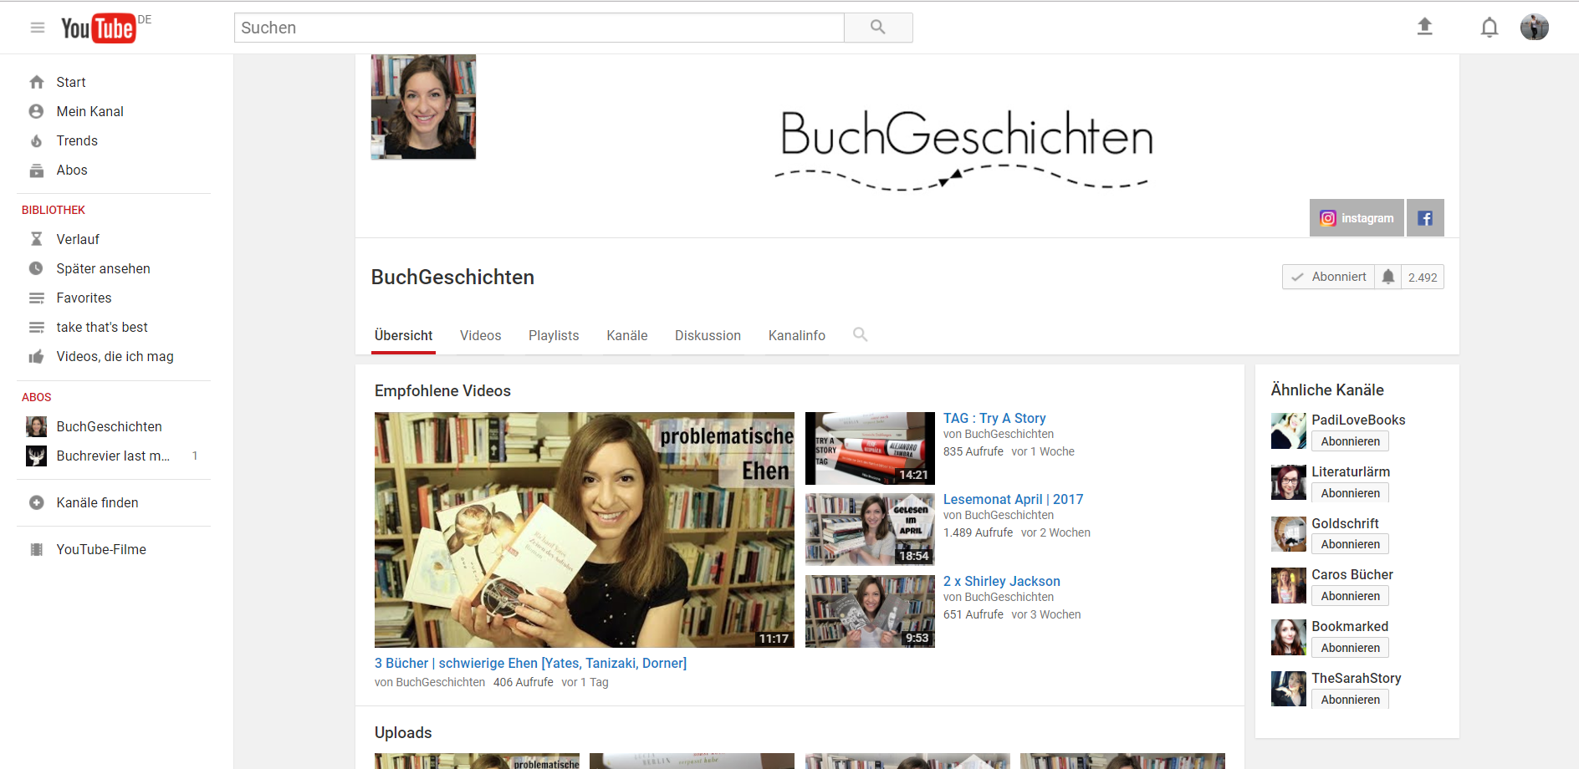Open the 3 Bücher schwierige Ehen title link
1579x769 pixels.
click(x=530, y=663)
